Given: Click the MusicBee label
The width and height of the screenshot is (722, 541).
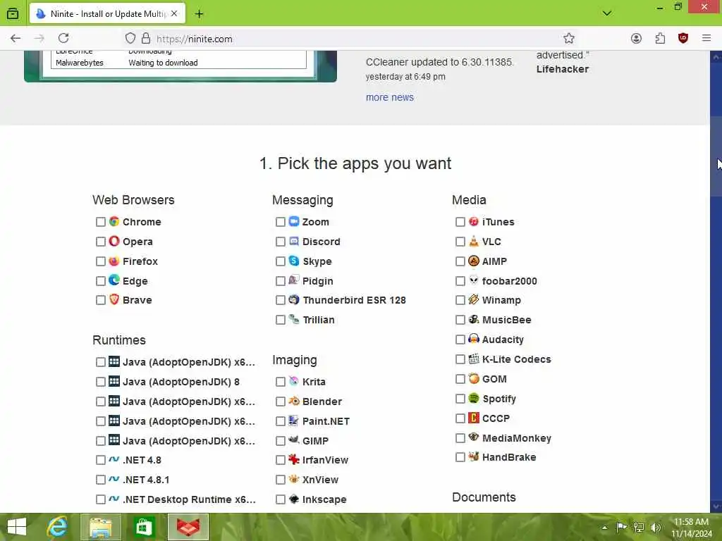Looking at the screenshot, I should (506, 320).
